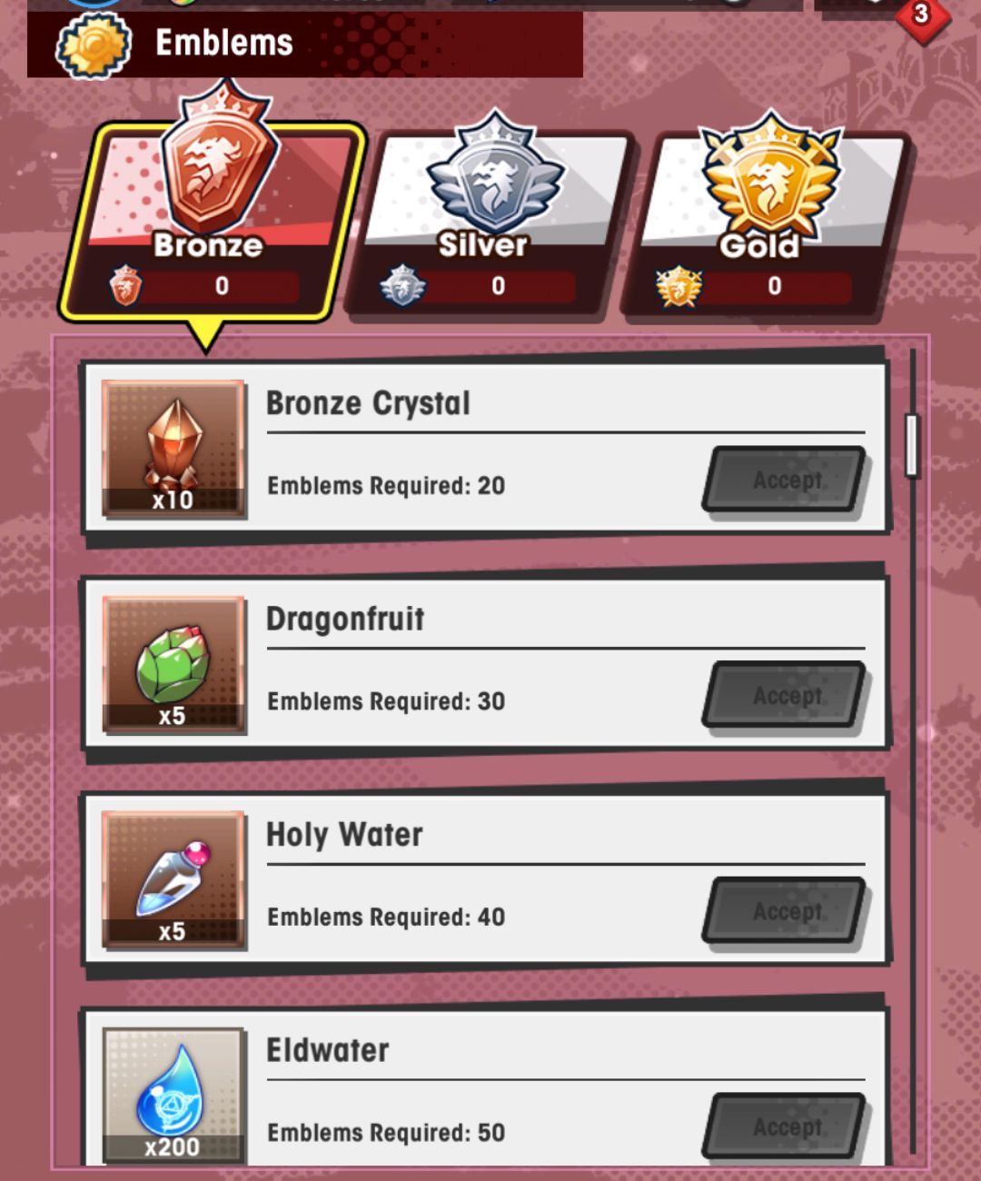
Task: Accept the Eldwater reward
Action: (x=786, y=1126)
